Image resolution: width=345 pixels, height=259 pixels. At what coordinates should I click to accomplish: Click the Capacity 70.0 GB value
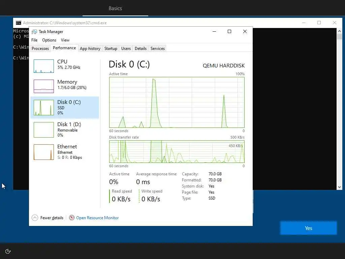click(215, 174)
